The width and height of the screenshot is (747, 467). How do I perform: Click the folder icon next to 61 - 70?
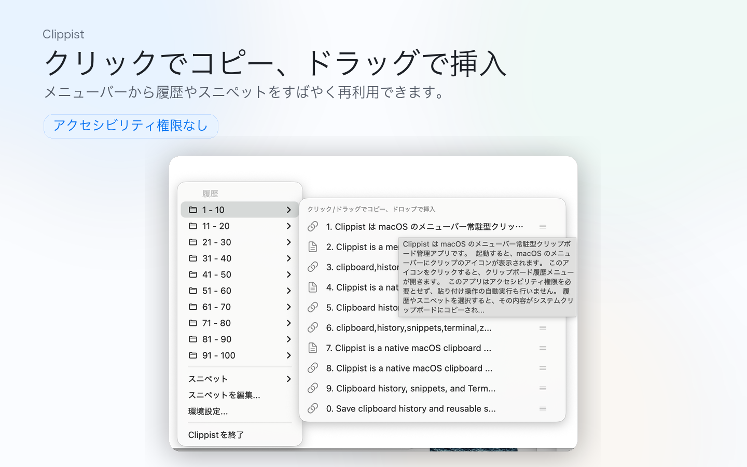click(x=193, y=307)
